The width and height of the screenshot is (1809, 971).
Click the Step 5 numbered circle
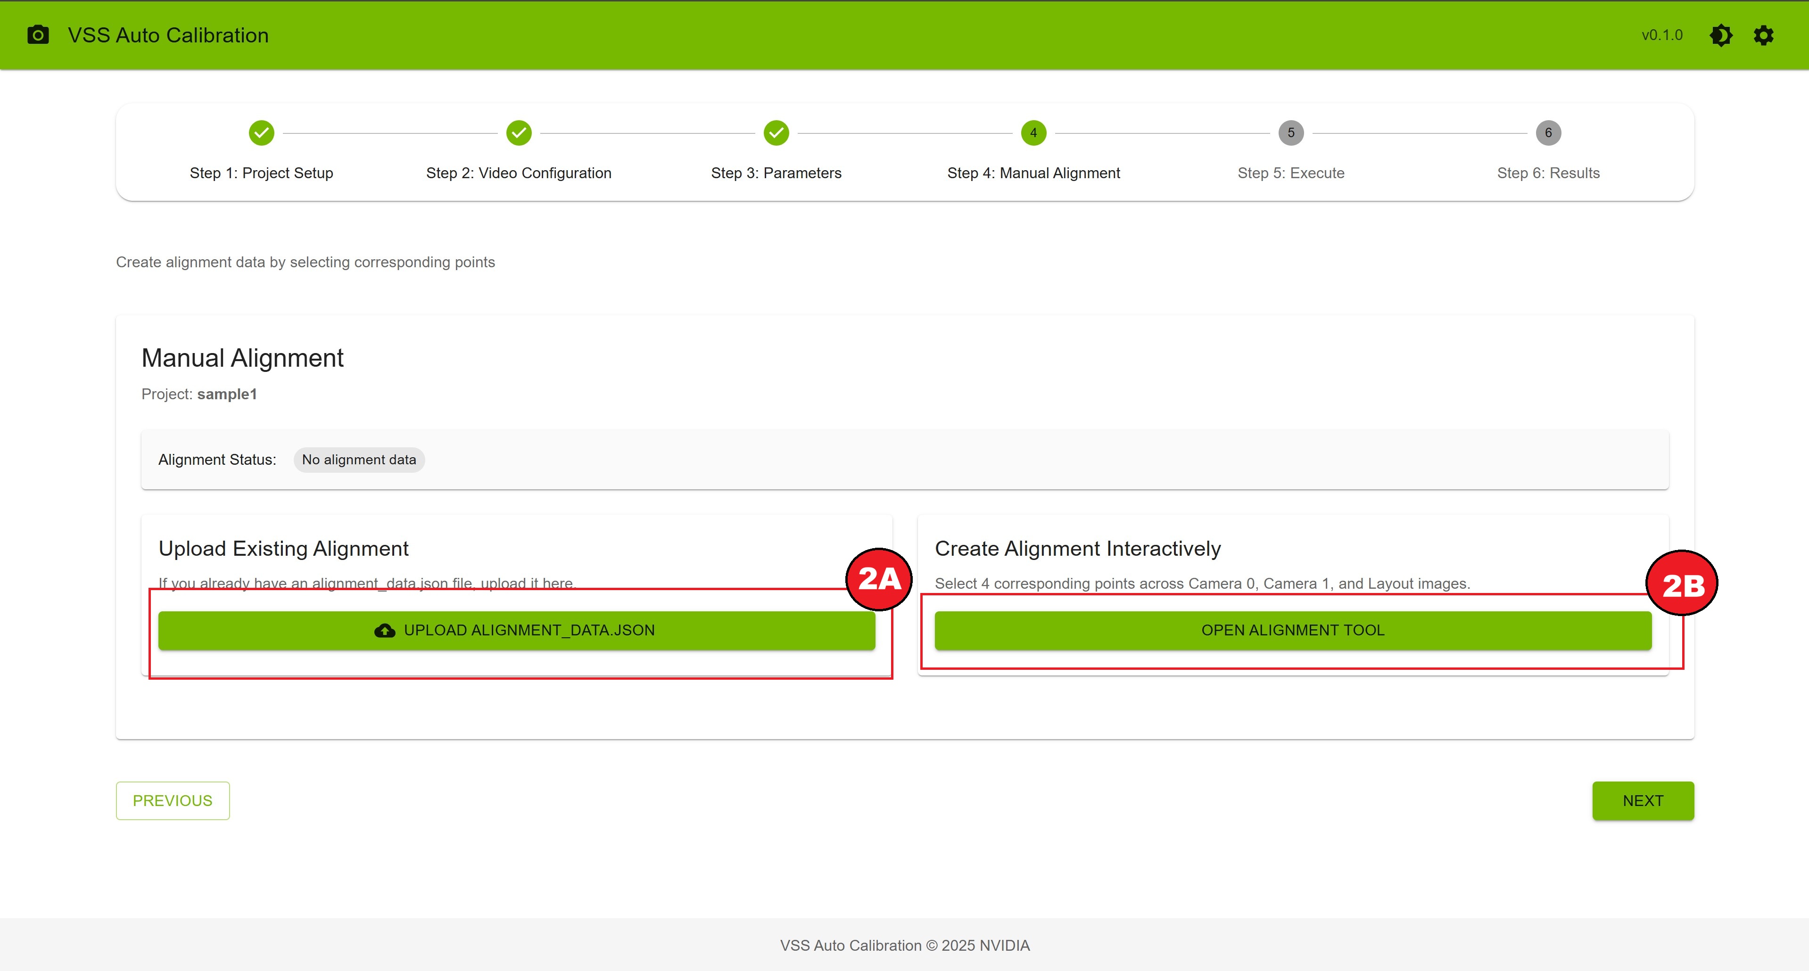pyautogui.click(x=1291, y=133)
